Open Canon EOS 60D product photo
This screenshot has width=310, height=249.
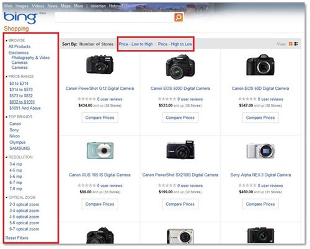(260, 65)
